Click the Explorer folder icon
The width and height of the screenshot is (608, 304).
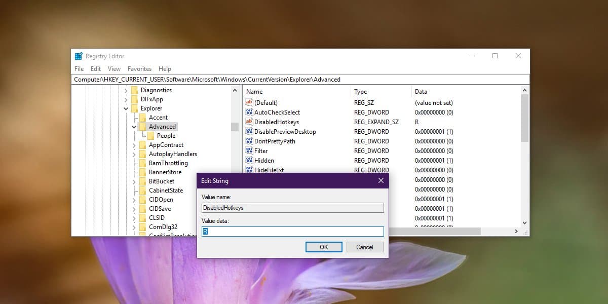point(134,108)
